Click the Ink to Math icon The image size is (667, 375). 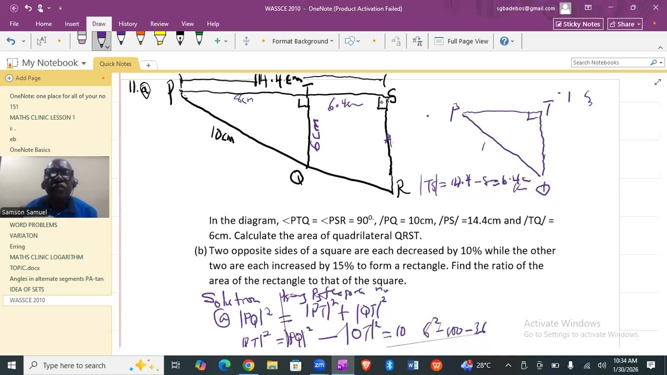click(417, 41)
